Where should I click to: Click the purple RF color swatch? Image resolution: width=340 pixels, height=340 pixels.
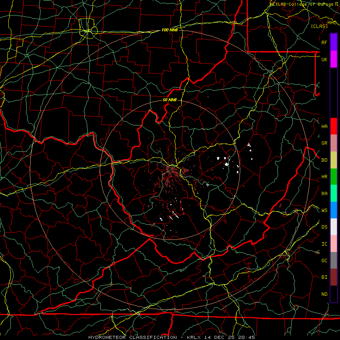coord(334,42)
